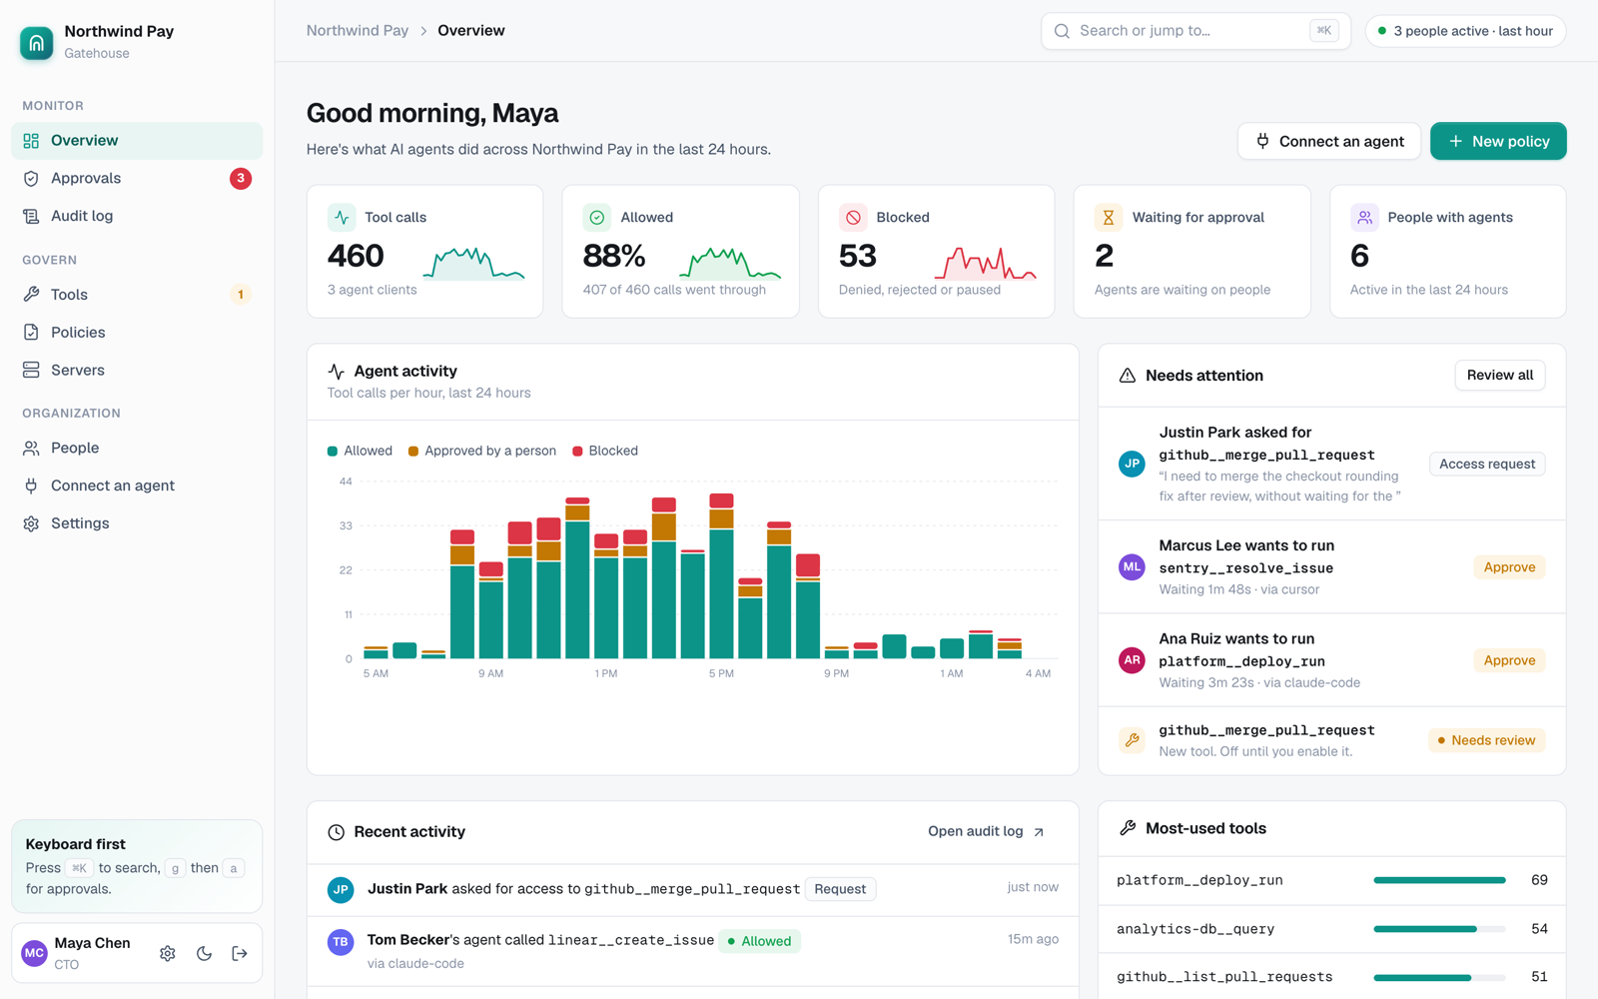Viewport: 1598px width, 999px height.
Task: Click the Needs review badge
Action: coord(1487,740)
